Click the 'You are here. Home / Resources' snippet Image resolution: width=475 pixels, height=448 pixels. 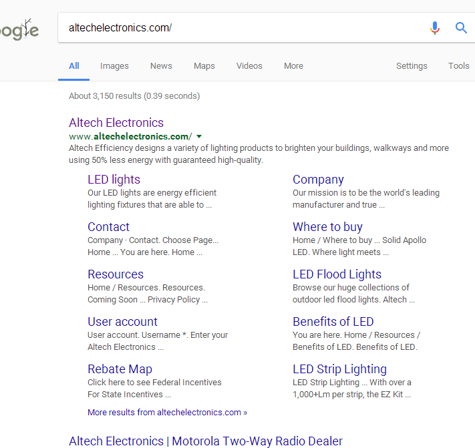click(x=356, y=341)
